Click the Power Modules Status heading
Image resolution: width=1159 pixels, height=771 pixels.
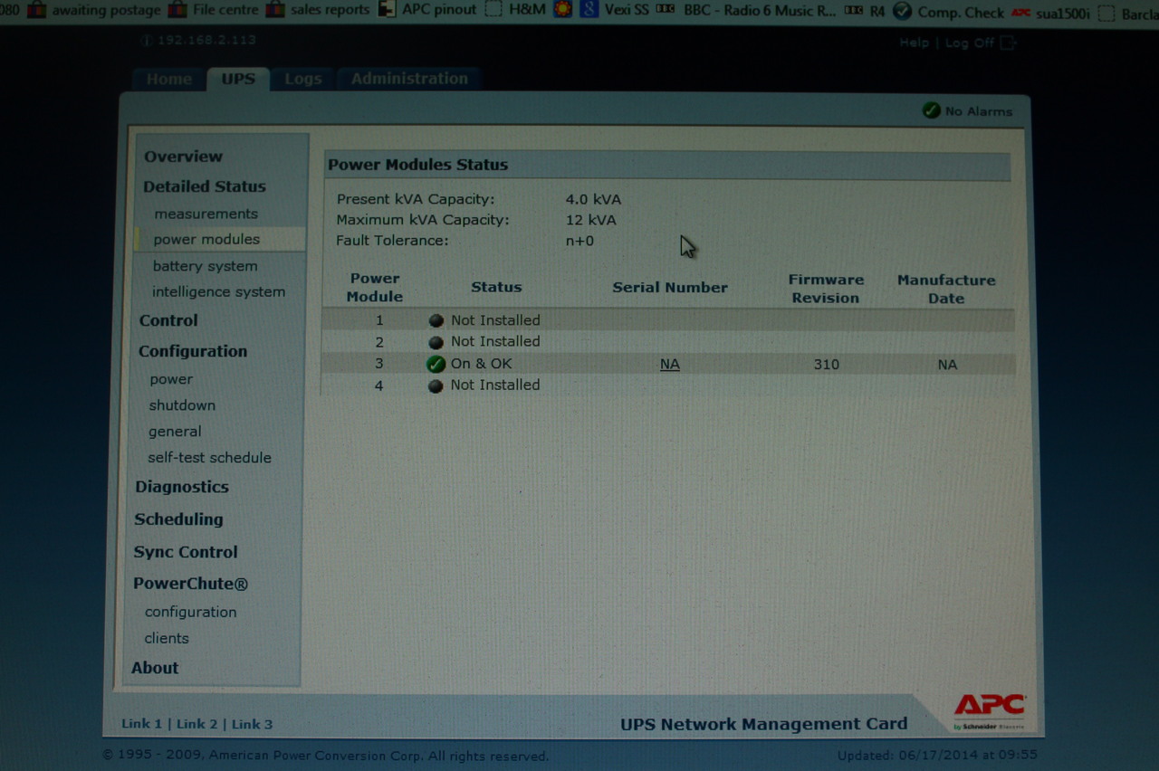[x=417, y=165]
